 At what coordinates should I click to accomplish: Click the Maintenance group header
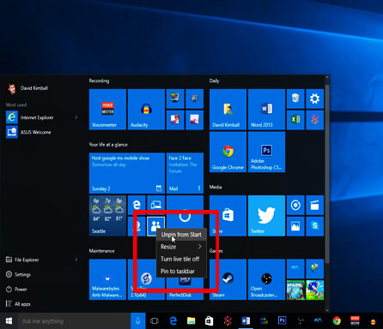[101, 251]
